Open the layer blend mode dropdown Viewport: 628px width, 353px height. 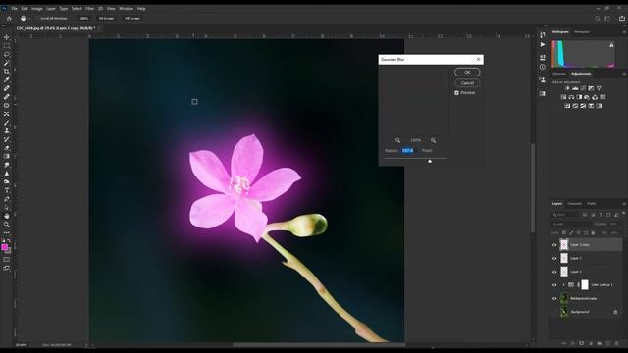click(x=571, y=224)
